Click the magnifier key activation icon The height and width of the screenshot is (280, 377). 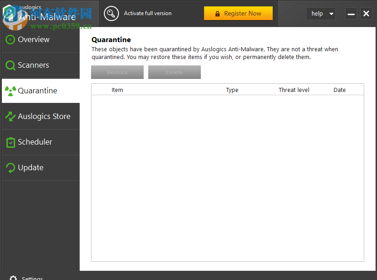pyautogui.click(x=111, y=14)
